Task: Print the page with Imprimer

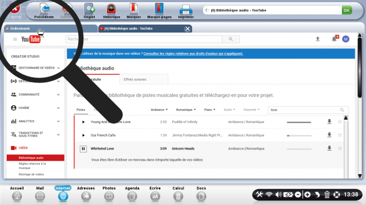Action: click(x=186, y=11)
